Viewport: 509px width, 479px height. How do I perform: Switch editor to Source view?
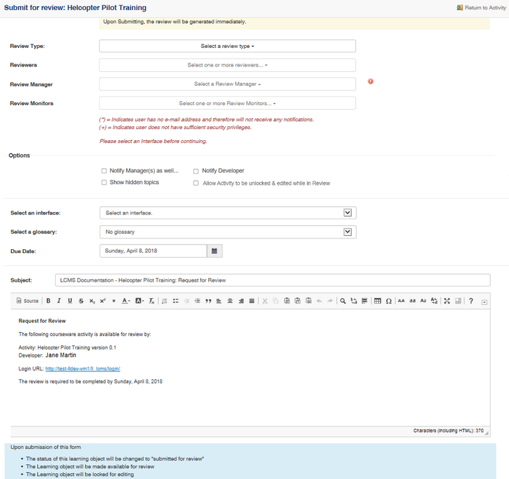click(27, 301)
